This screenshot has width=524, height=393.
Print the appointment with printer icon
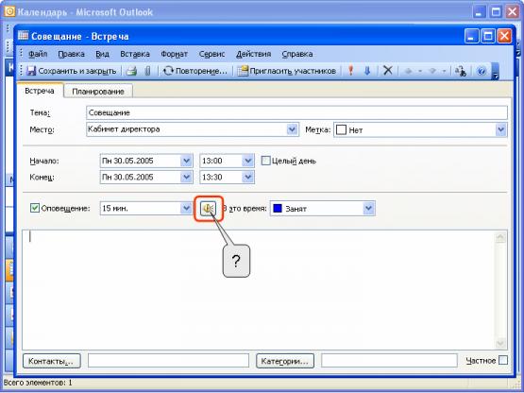131,71
